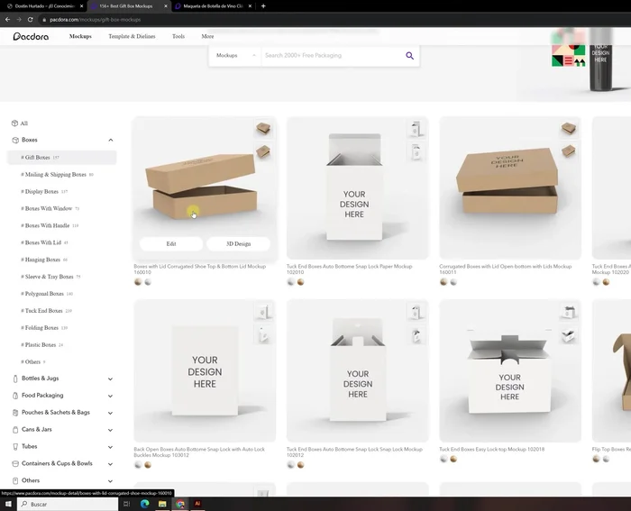Screen dimensions: 631x511
Task: Choose top variant thumbnail on Mockup 160011 card
Action: [568, 129]
